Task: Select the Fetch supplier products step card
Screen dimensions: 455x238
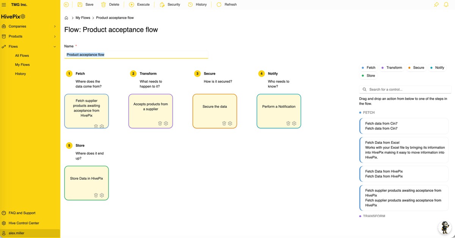Action: 86,111
